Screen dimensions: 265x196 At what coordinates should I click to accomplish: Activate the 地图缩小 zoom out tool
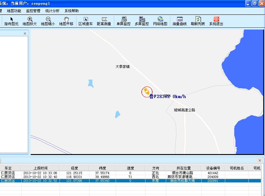pos(48,21)
